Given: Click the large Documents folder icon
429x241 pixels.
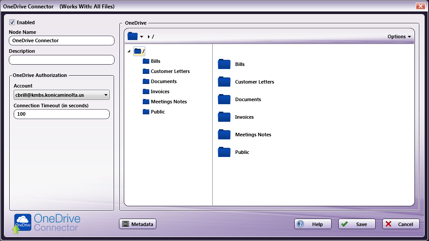Looking at the screenshot, I should 224,99.
